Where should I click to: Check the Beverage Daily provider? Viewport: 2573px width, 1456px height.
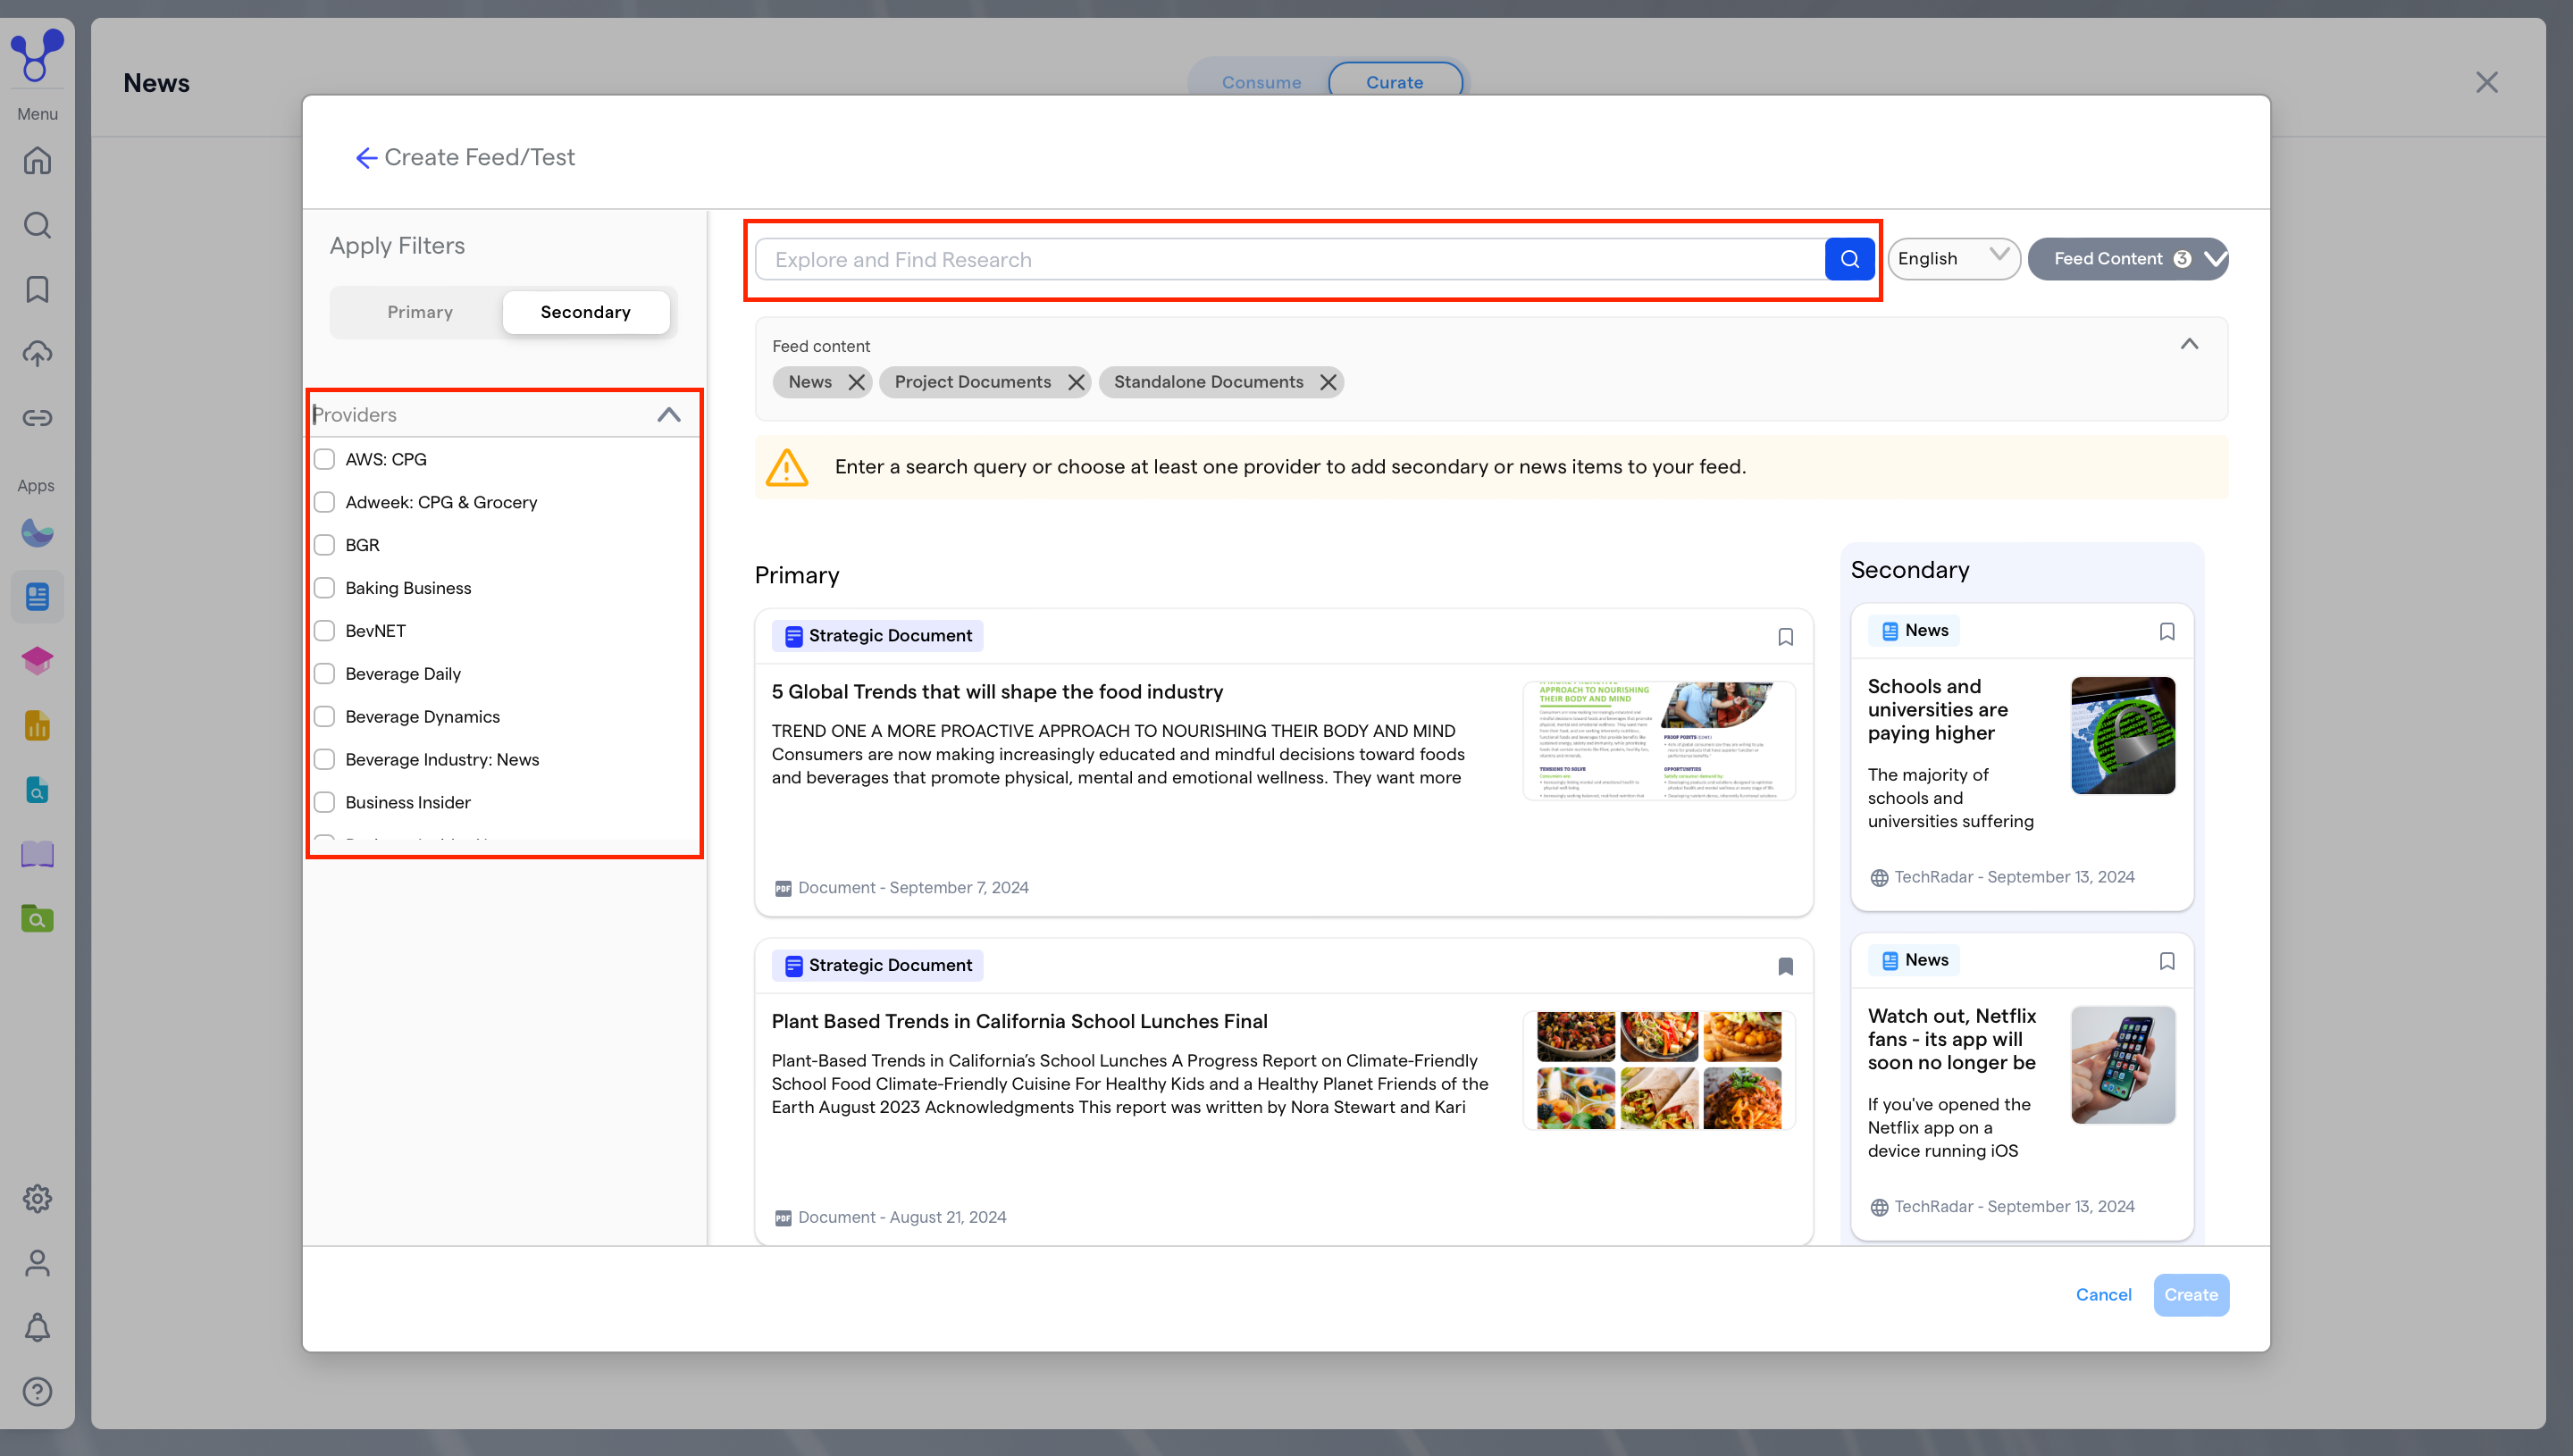point(324,674)
